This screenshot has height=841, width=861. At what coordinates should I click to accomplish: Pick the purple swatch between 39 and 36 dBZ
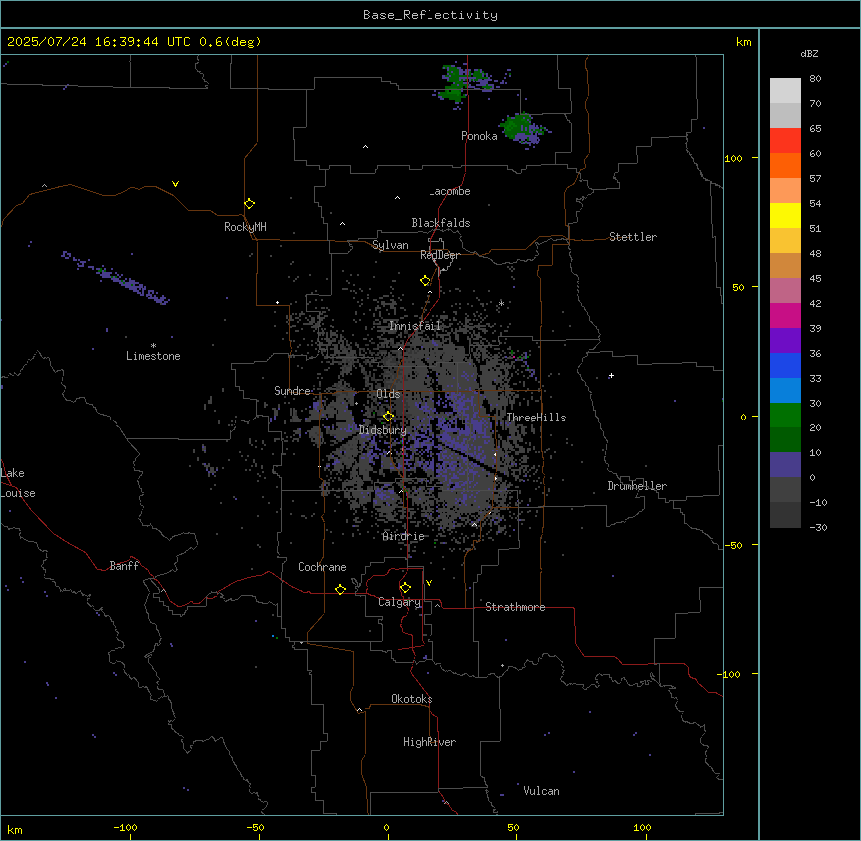(x=785, y=341)
